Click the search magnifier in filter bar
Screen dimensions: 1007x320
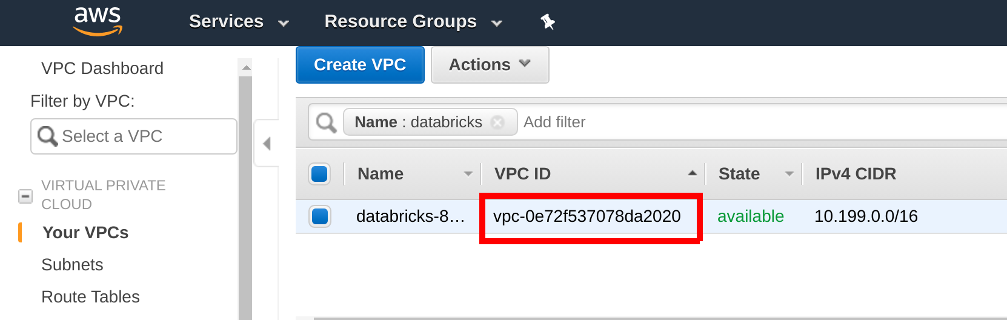click(x=326, y=122)
